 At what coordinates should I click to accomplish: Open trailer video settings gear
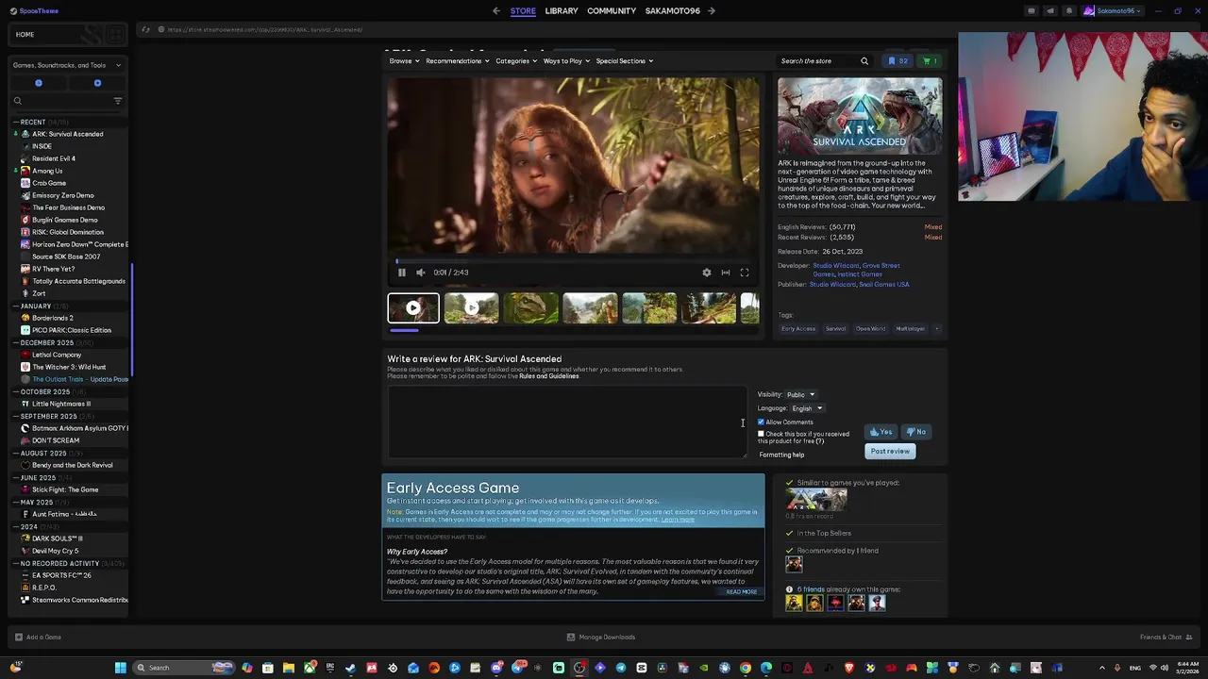click(707, 273)
